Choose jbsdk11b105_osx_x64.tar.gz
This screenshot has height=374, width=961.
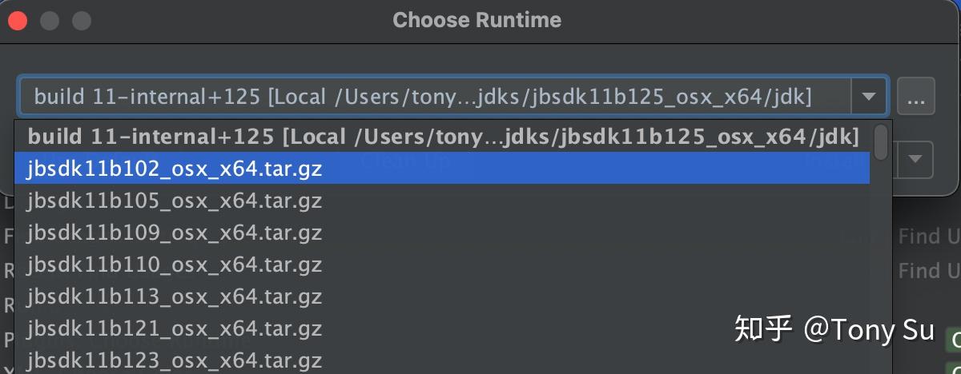442,200
